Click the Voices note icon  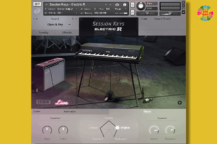pyautogui.click(x=82, y=9)
